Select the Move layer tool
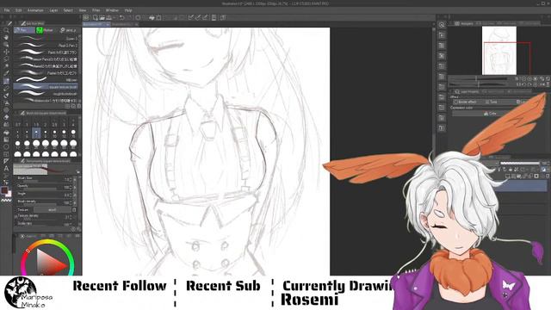This screenshot has width=551, height=310. pyautogui.click(x=6, y=52)
